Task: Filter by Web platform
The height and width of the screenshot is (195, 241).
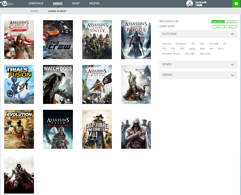Action: point(202,49)
